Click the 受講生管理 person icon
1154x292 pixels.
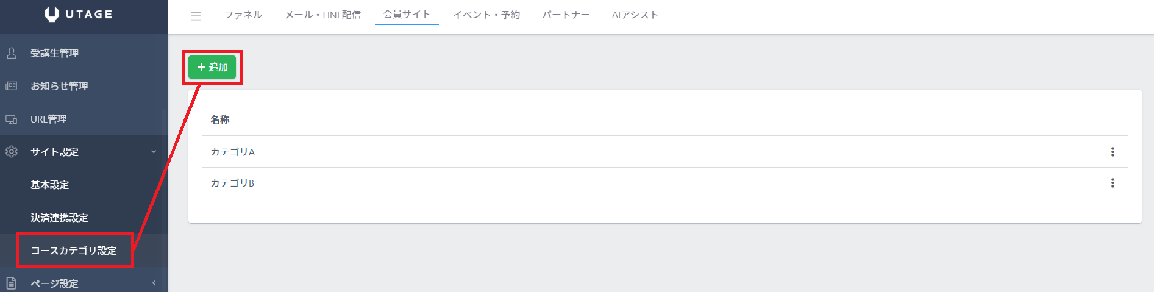pos(12,53)
